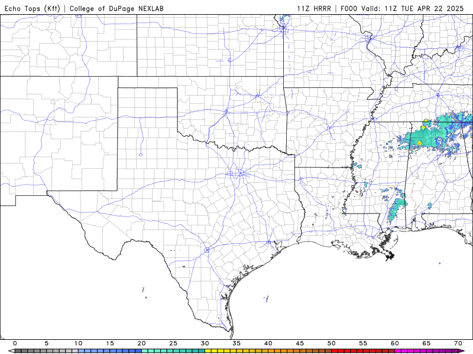Pick the teal color band between 20 and 30
Image resolution: width=473 pixels, height=354 pixels.
pyautogui.click(x=173, y=351)
